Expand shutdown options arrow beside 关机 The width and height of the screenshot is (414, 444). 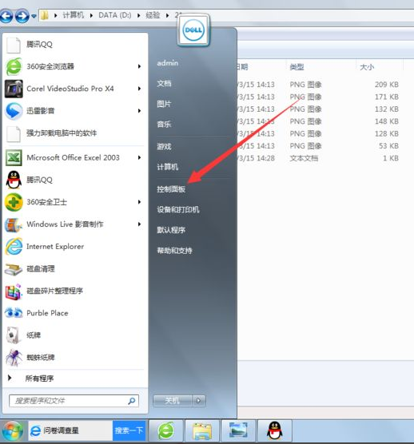(198, 400)
